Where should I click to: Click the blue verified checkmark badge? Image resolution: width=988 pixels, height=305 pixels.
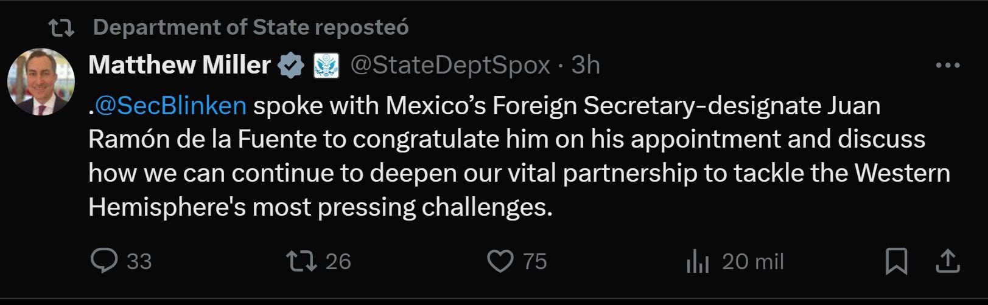[291, 66]
